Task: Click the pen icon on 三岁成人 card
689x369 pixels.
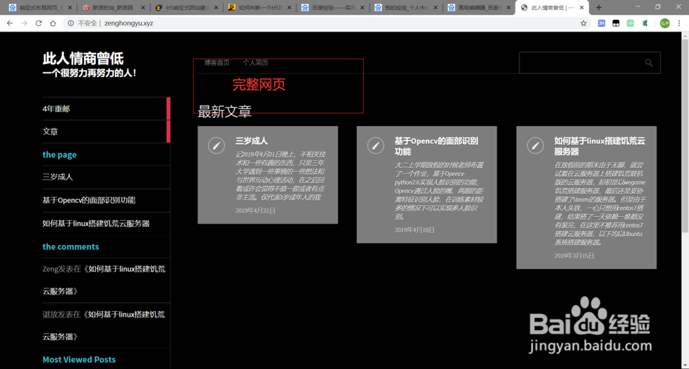Action: pos(215,145)
